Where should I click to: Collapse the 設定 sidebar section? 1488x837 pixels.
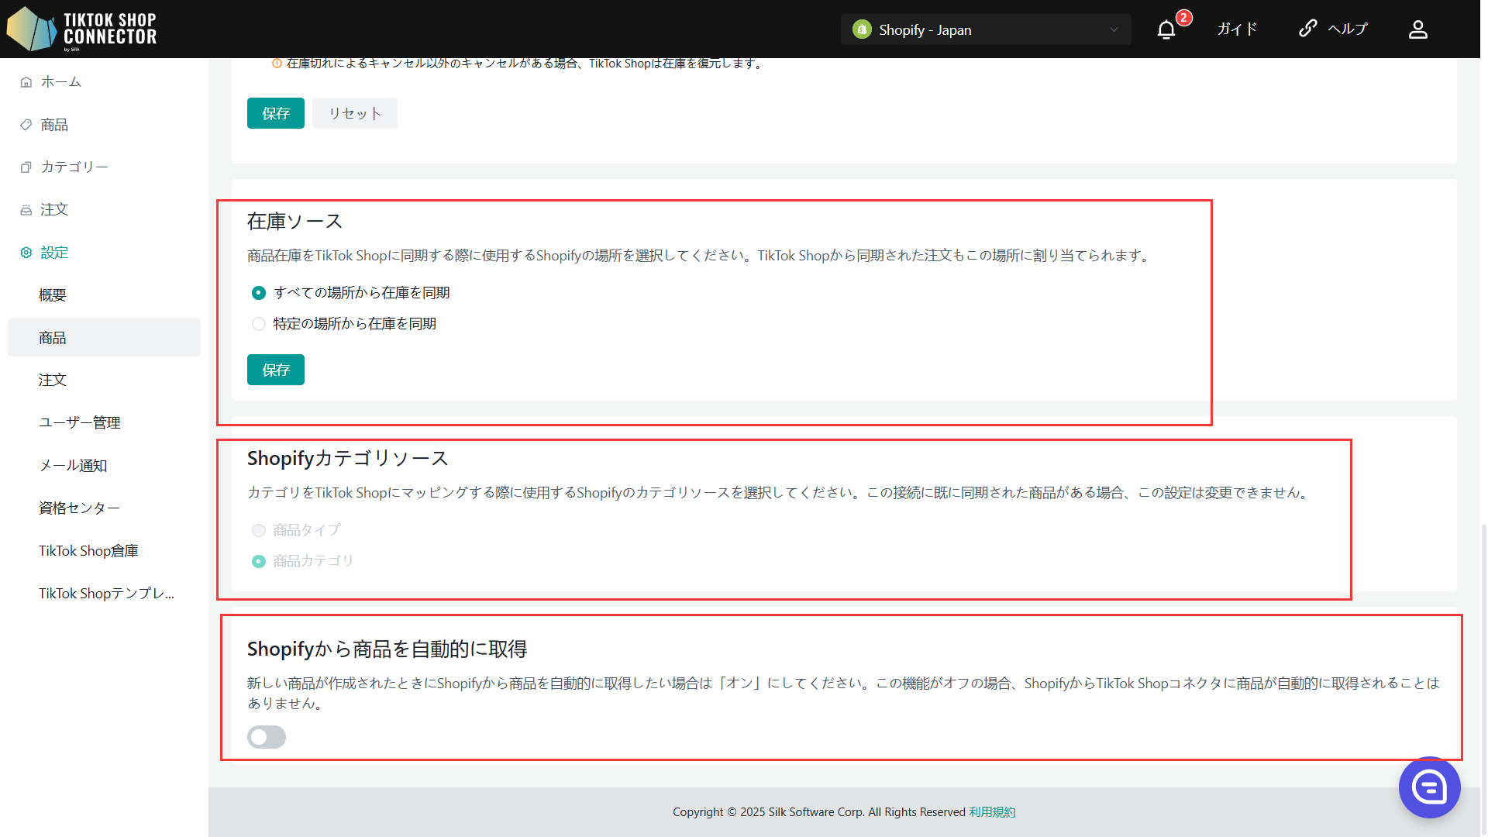[x=54, y=253]
